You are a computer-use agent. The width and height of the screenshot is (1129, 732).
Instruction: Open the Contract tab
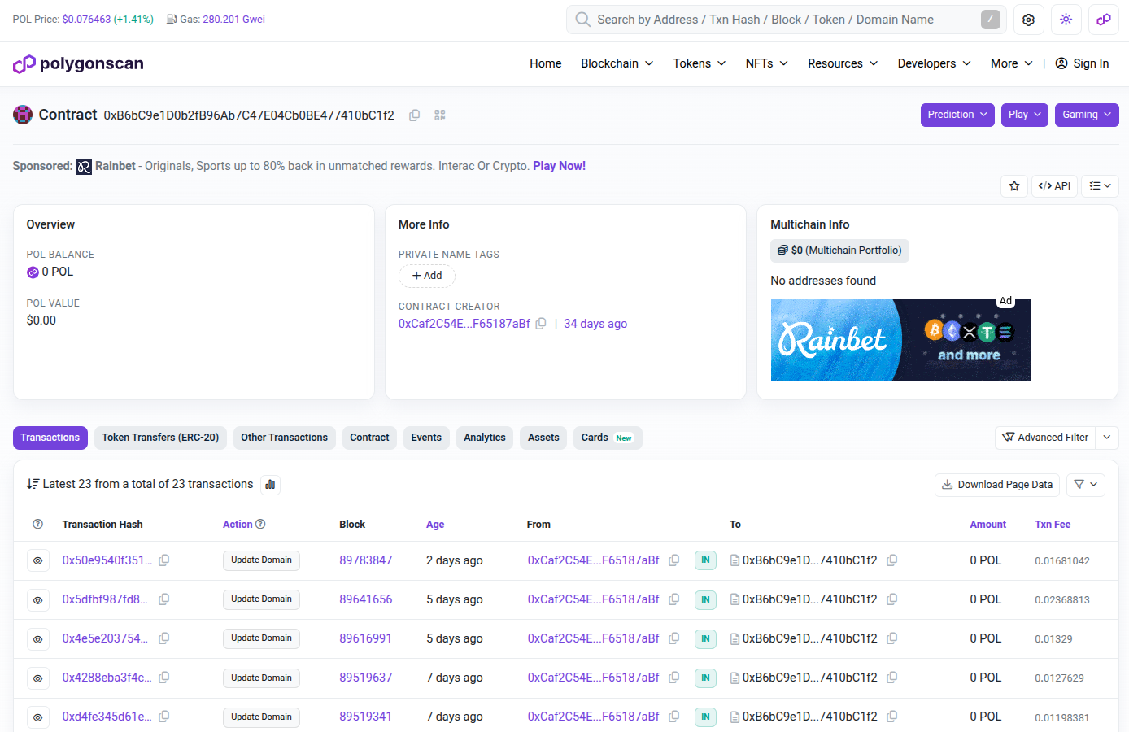pyautogui.click(x=369, y=438)
